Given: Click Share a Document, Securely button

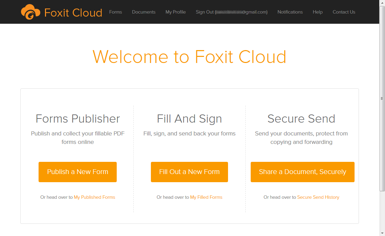Looking at the screenshot, I should [302, 172].
